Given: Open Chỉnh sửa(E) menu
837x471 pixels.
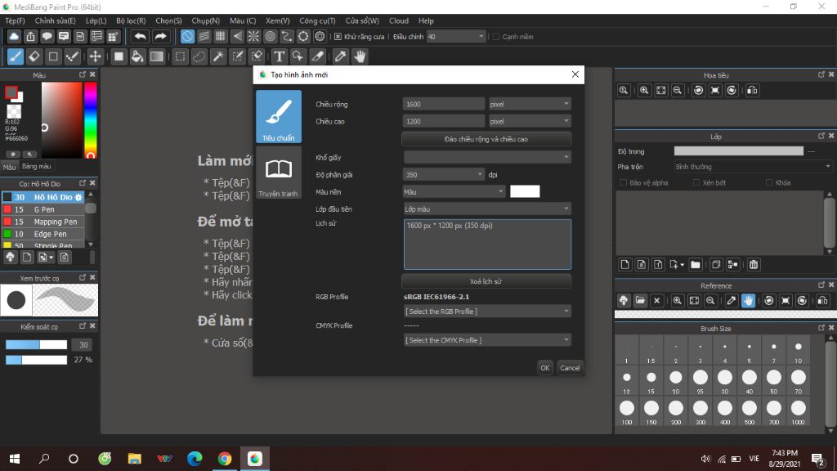Looking at the screenshot, I should (x=55, y=20).
